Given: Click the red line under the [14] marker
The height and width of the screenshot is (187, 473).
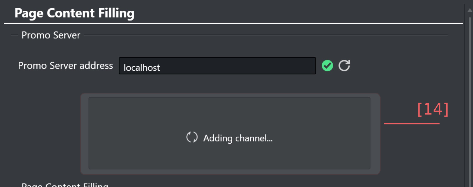Looking at the screenshot, I should (x=411, y=124).
